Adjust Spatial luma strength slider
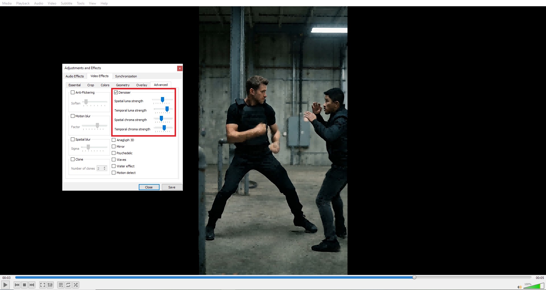546x290 pixels. [162, 100]
